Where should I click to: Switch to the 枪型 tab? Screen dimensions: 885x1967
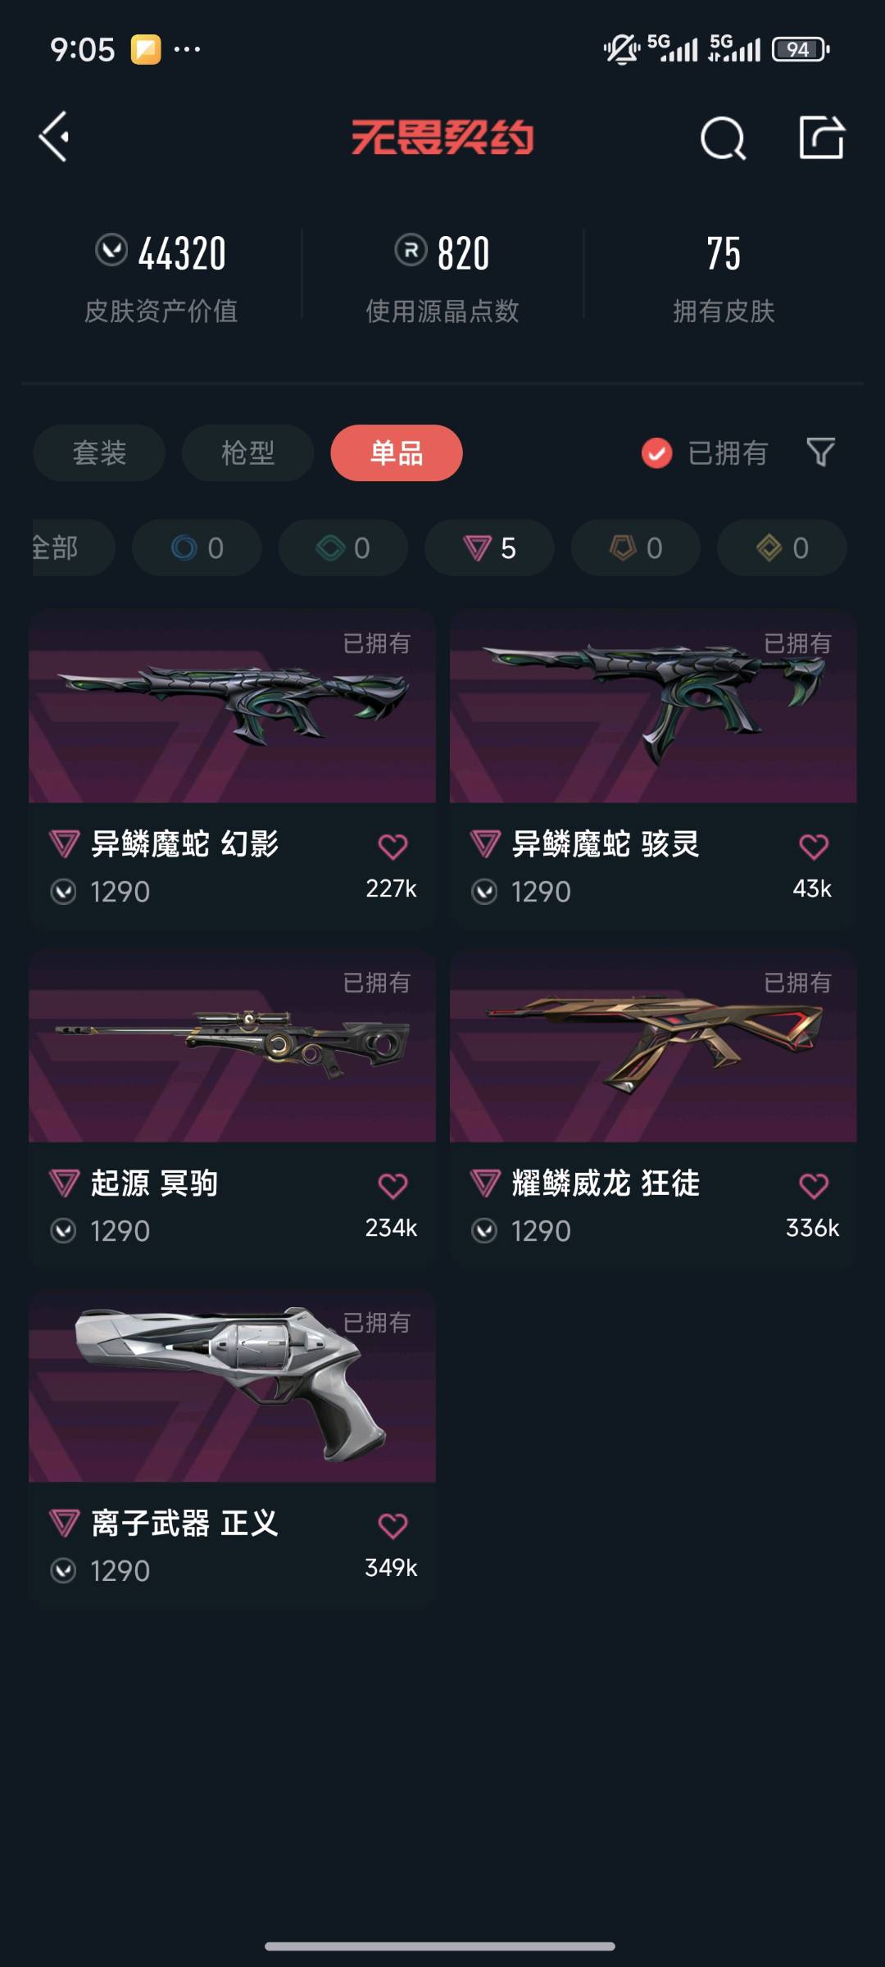coord(247,452)
